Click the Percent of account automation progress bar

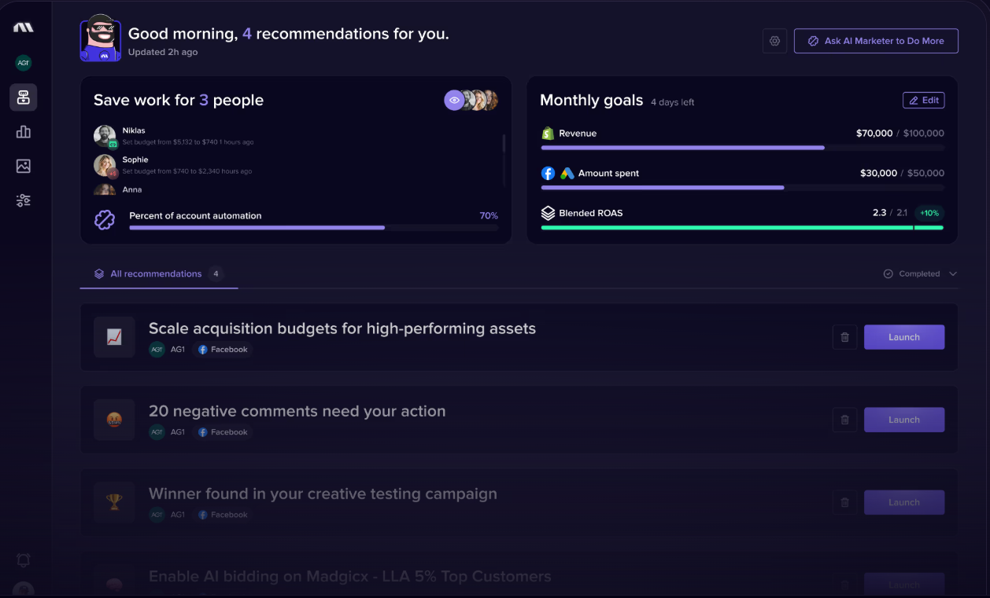pos(313,228)
